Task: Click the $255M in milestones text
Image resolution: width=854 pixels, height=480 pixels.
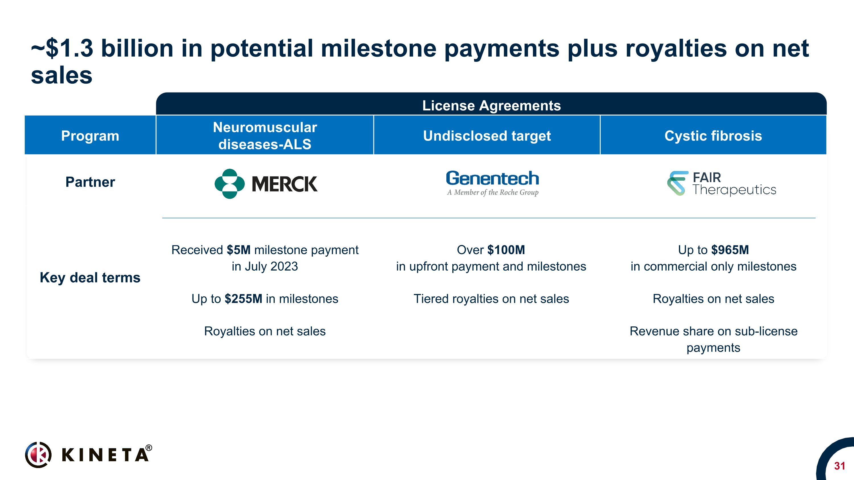Action: click(x=264, y=299)
